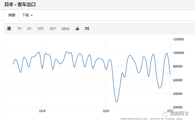The height and width of the screenshot is (122, 195).
Task: Select the 10Y time range
Action: 41,29
